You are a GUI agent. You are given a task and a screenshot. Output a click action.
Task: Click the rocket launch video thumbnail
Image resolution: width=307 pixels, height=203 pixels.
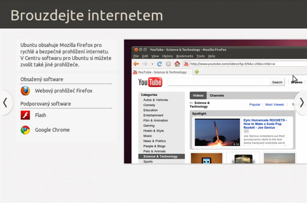pos(217,132)
